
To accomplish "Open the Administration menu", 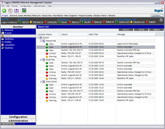I will tap(39, 6).
